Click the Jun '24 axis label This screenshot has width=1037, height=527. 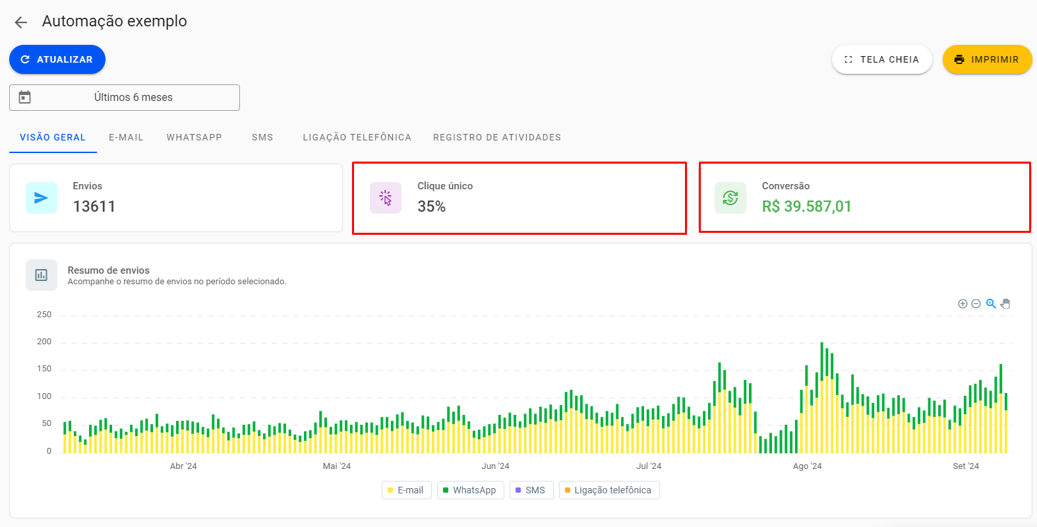click(496, 466)
